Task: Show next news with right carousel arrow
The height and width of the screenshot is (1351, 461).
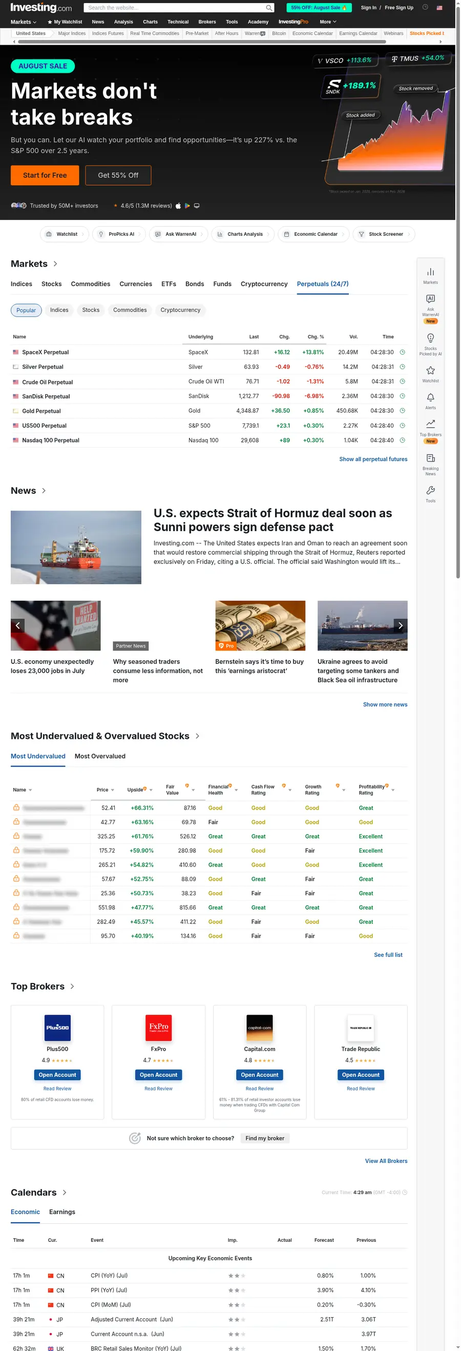Action: click(x=400, y=625)
